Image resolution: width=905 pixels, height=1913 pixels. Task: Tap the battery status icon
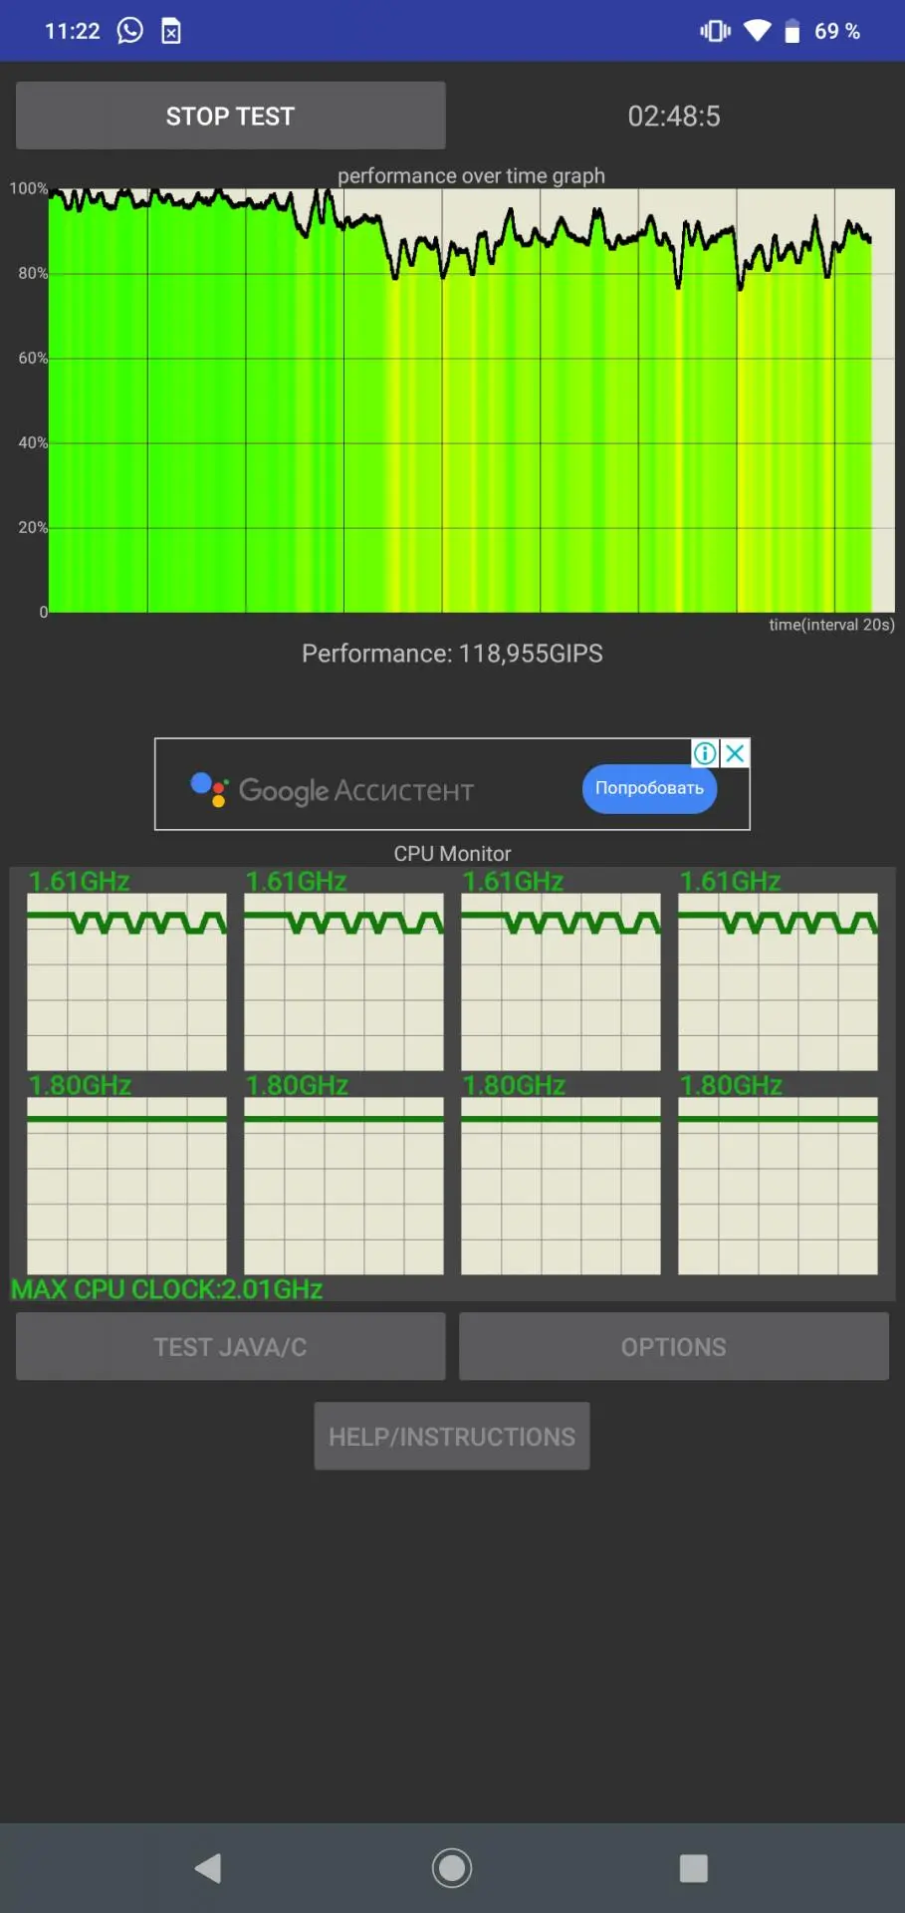point(792,31)
